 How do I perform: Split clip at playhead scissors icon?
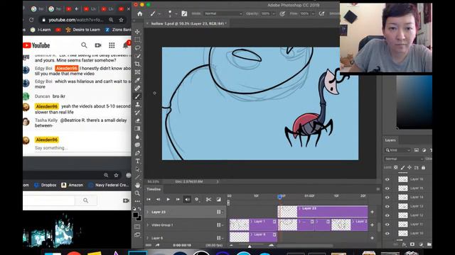click(208, 200)
